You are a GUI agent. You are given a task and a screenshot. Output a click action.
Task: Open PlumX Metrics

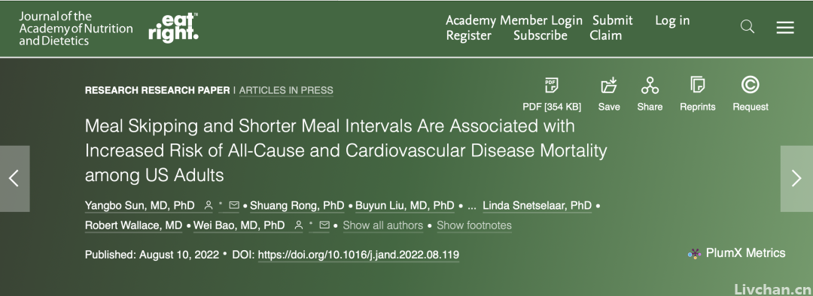(736, 253)
